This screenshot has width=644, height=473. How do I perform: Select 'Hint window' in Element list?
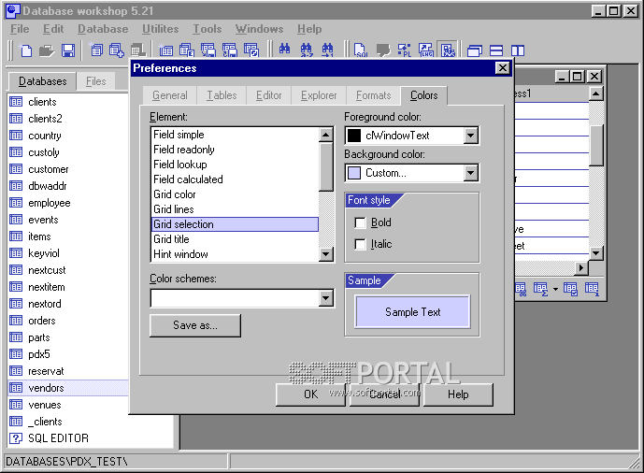(235, 254)
